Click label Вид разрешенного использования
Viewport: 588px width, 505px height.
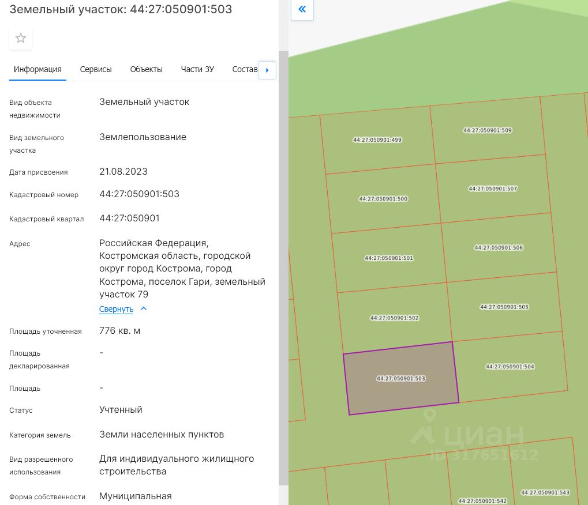coord(41,466)
